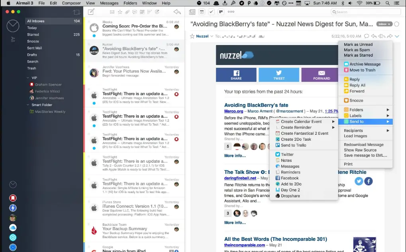Click the round Twitter icon in email body
The height and width of the screenshot is (252, 406).
(359, 181)
